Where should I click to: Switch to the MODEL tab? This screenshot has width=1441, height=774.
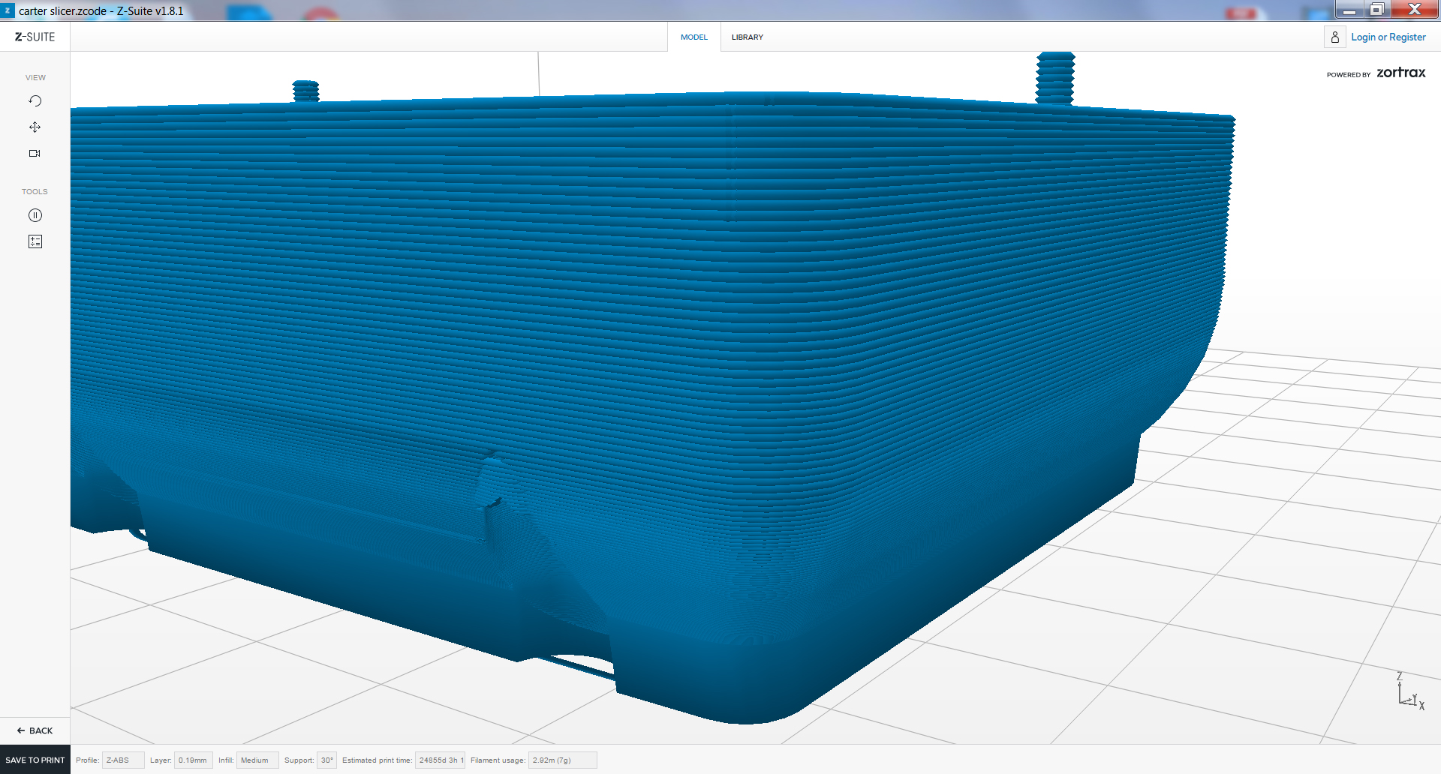(x=693, y=37)
